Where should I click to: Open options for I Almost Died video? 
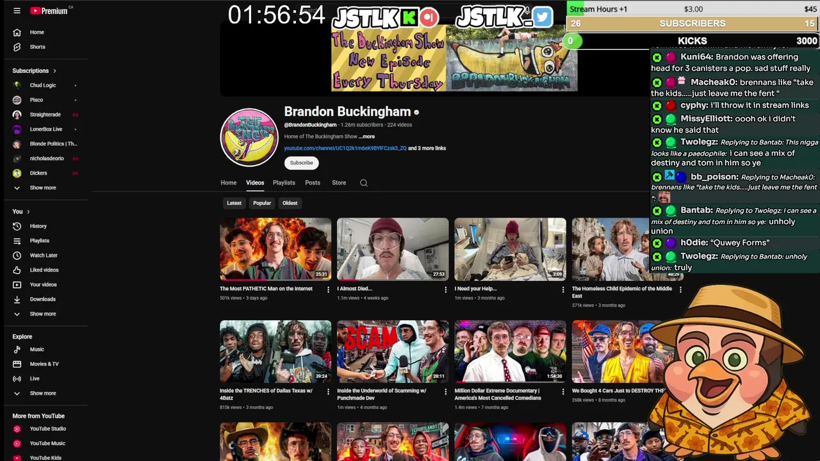click(445, 289)
